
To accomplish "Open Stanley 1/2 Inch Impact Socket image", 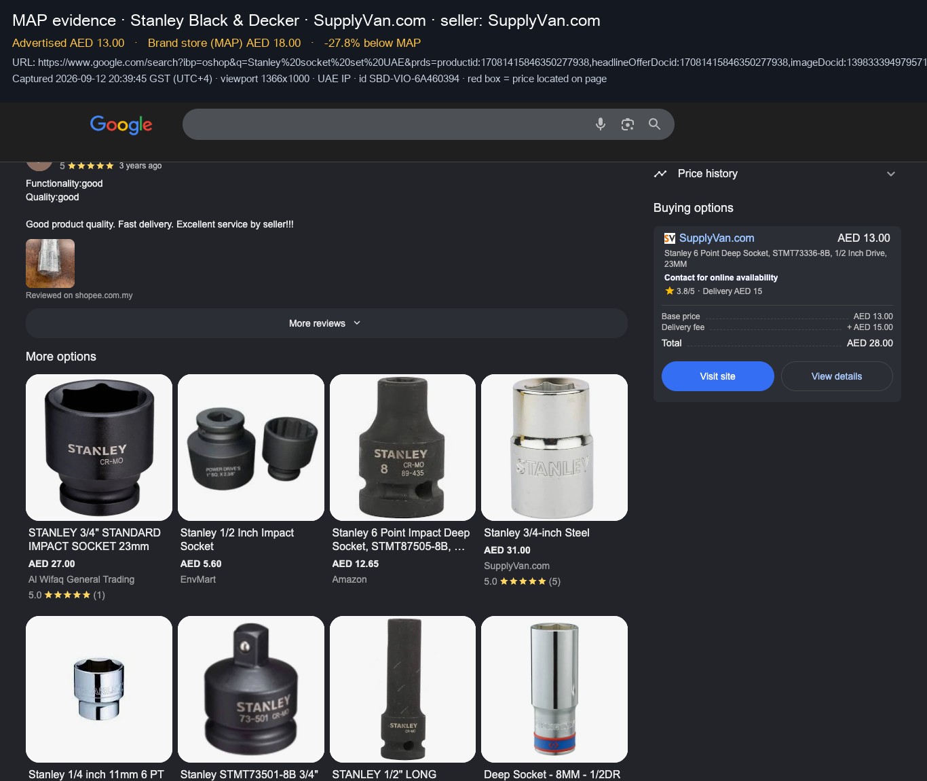I will (x=251, y=448).
